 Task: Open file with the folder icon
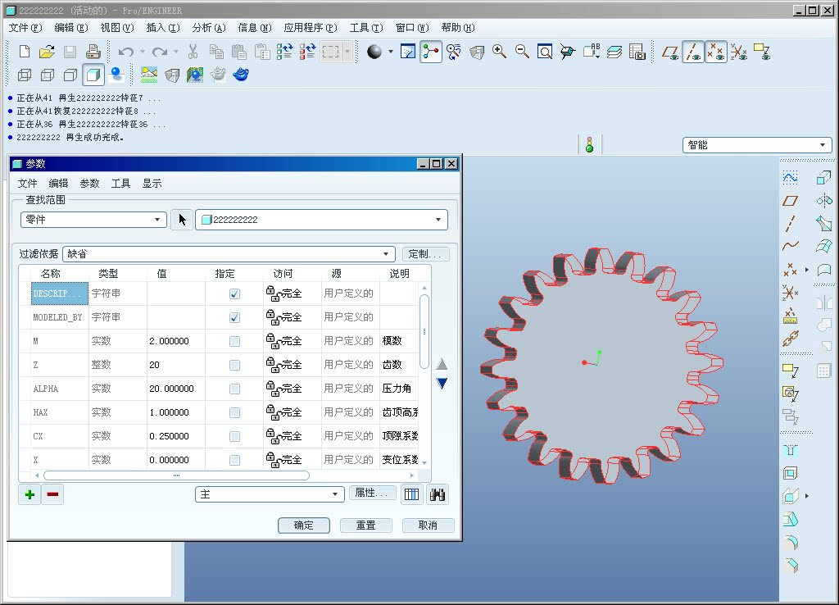pos(47,52)
